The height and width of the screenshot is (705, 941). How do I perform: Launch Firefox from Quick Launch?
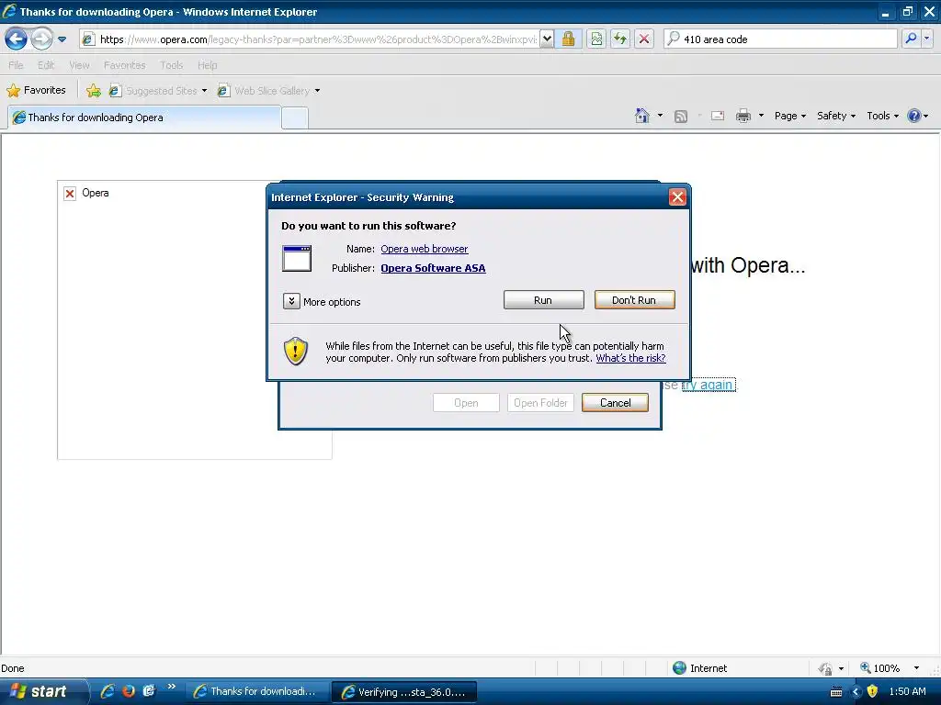pyautogui.click(x=129, y=690)
